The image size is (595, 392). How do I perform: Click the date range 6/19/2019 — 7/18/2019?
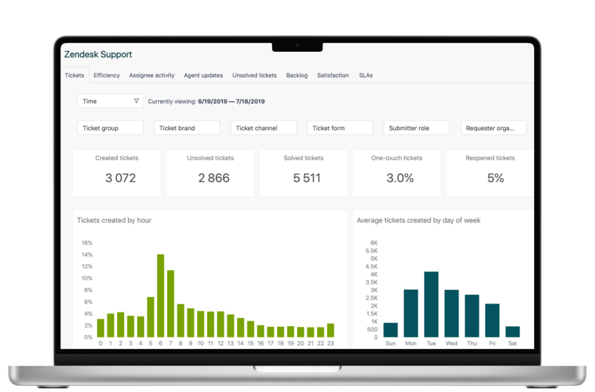(x=231, y=100)
